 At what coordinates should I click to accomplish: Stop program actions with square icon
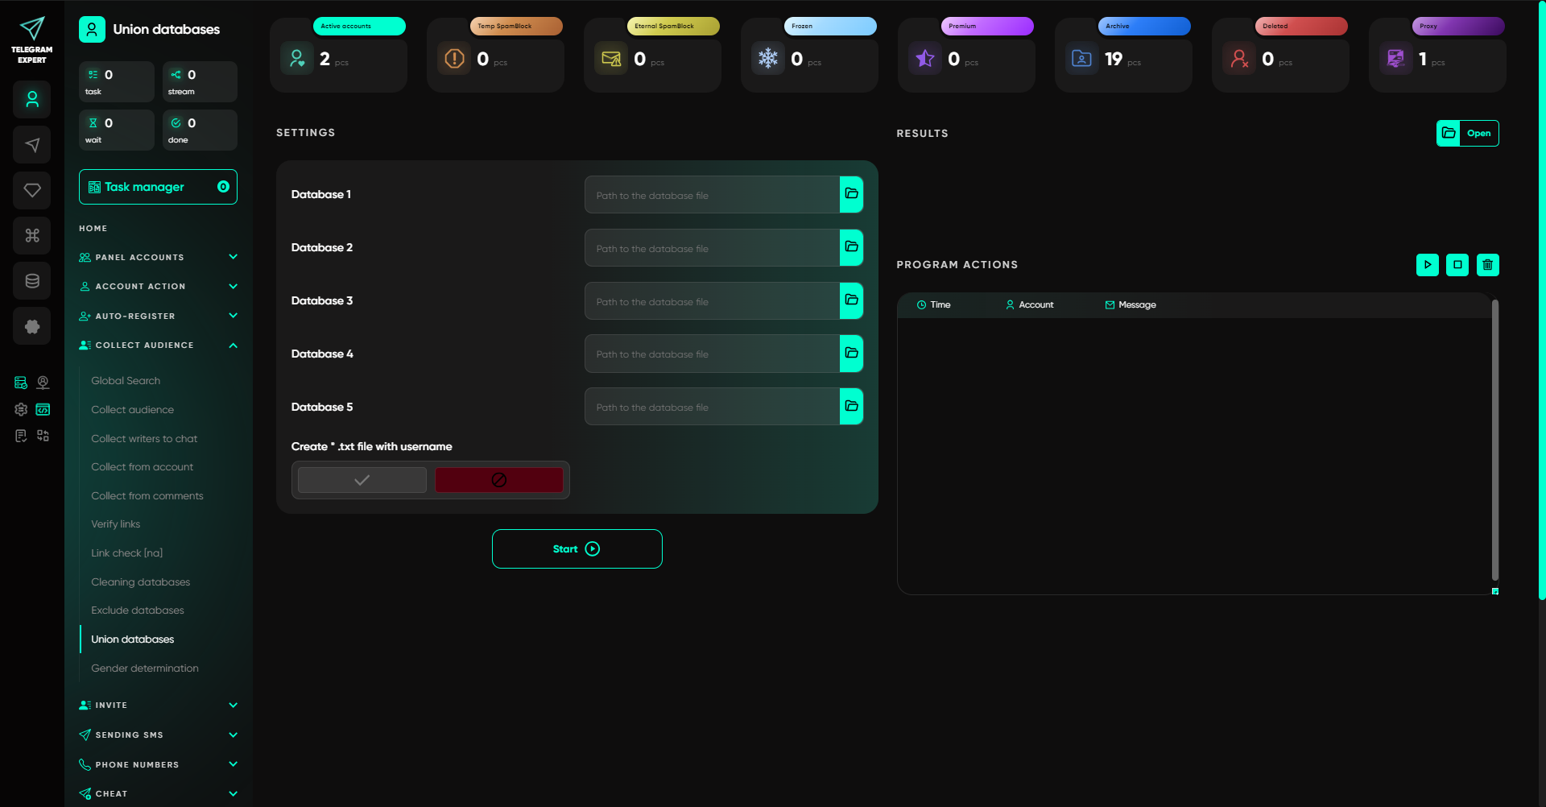(1457, 264)
